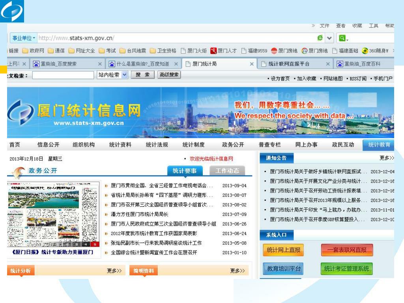Viewport: 404px width, 303px height.
Task: Click the RSS订阅 link
Action: click(358, 79)
